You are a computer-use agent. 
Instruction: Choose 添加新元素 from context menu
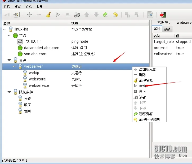149,70
